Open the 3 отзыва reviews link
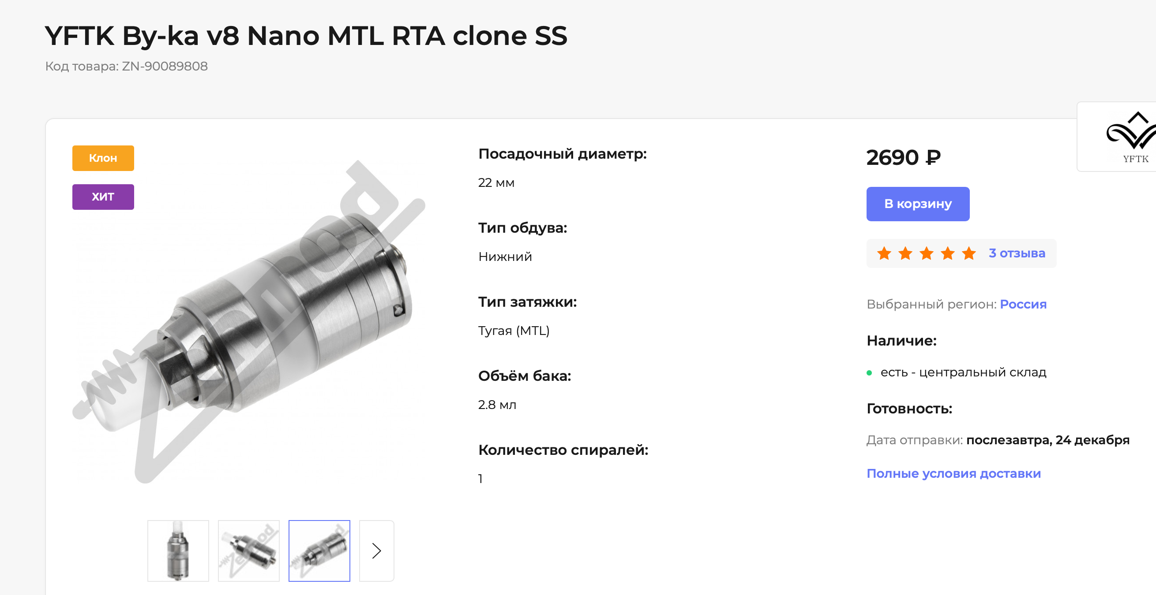1156x595 pixels. (x=1017, y=253)
